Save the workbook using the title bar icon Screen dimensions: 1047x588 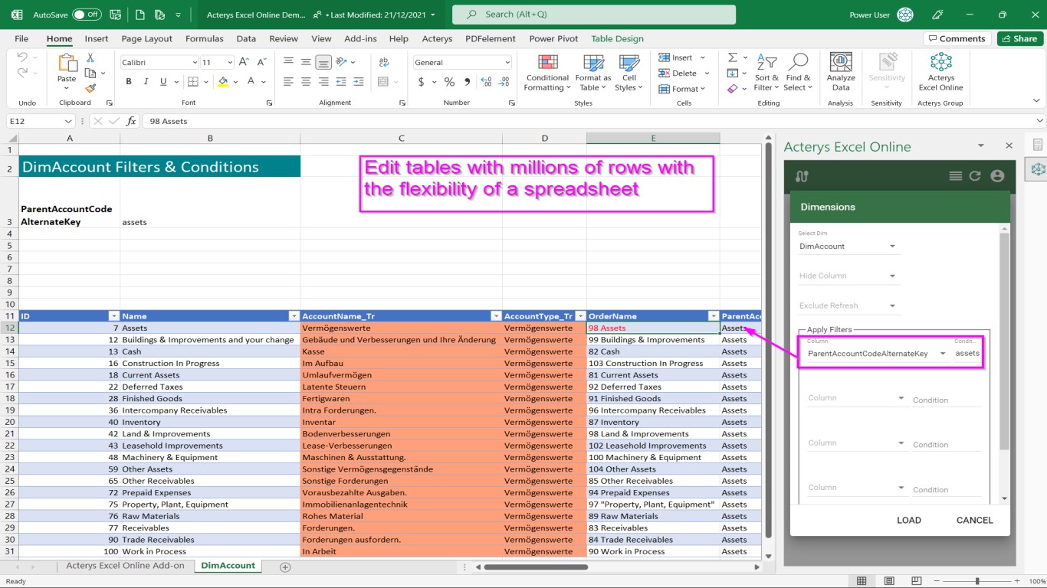coord(115,15)
